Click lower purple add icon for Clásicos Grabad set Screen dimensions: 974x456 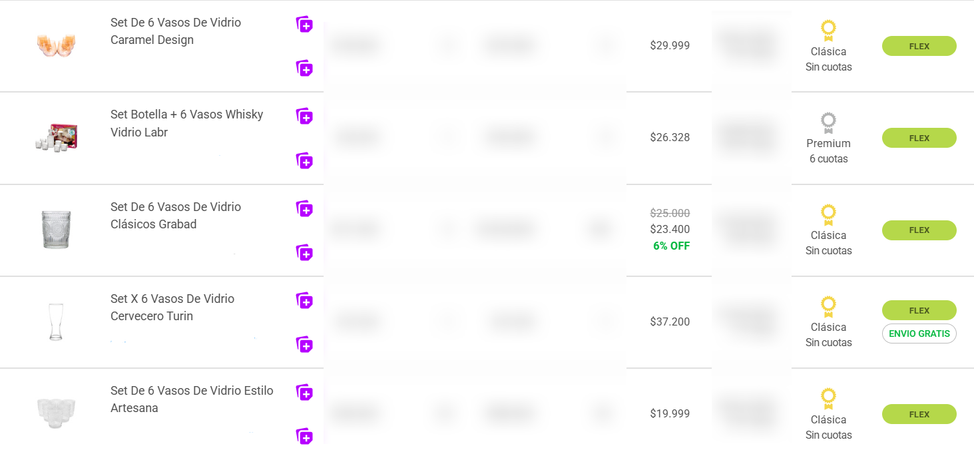(x=304, y=253)
